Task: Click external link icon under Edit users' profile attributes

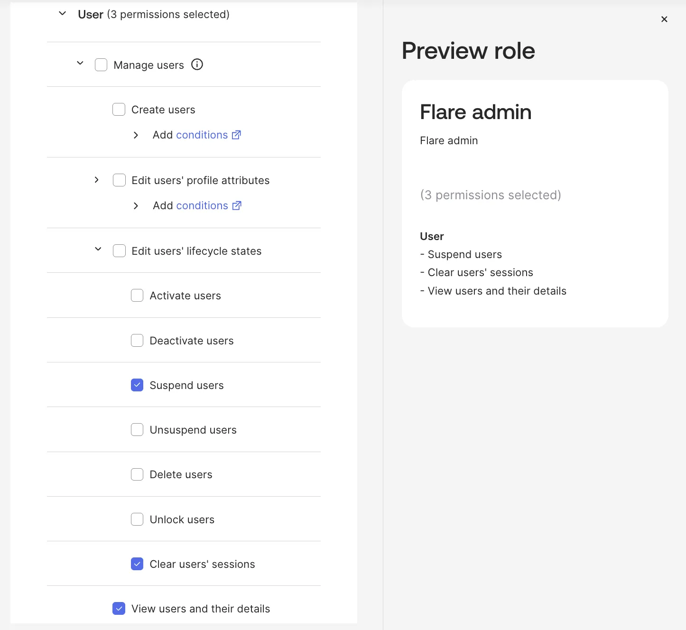Action: tap(237, 205)
